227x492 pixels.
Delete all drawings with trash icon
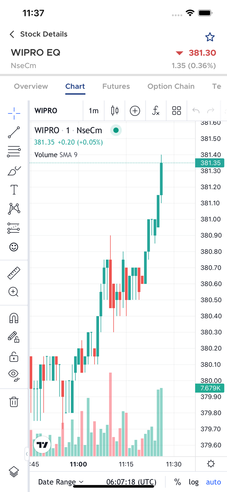pyautogui.click(x=14, y=402)
